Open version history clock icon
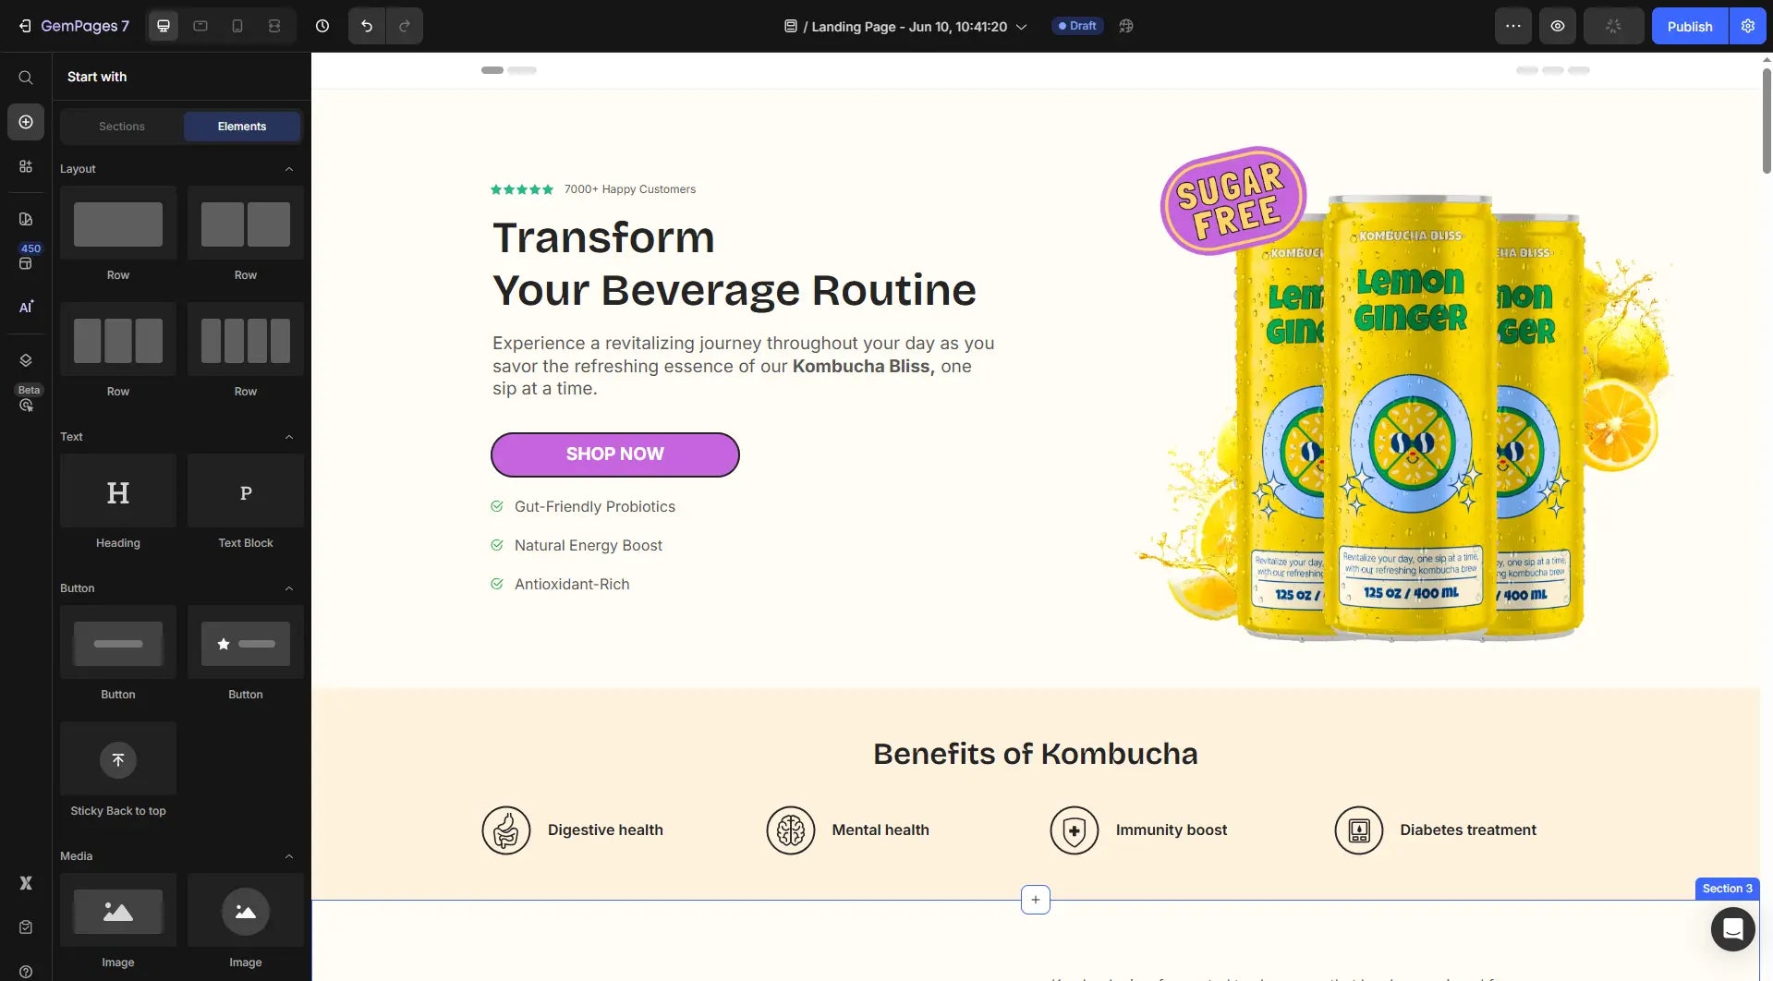1773x981 pixels. tap(322, 26)
